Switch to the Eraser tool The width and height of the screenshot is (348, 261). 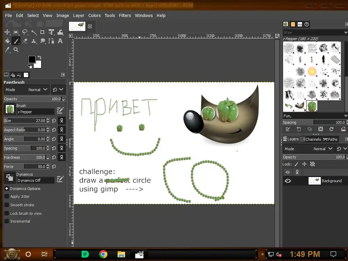pyautogui.click(x=25, y=41)
